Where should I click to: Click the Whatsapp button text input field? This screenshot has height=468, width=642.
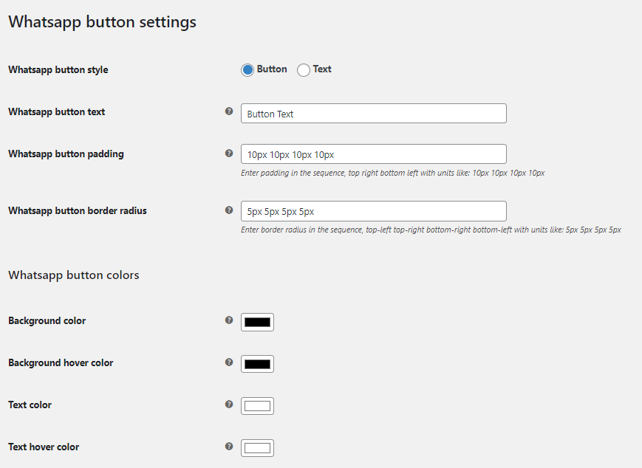(373, 113)
